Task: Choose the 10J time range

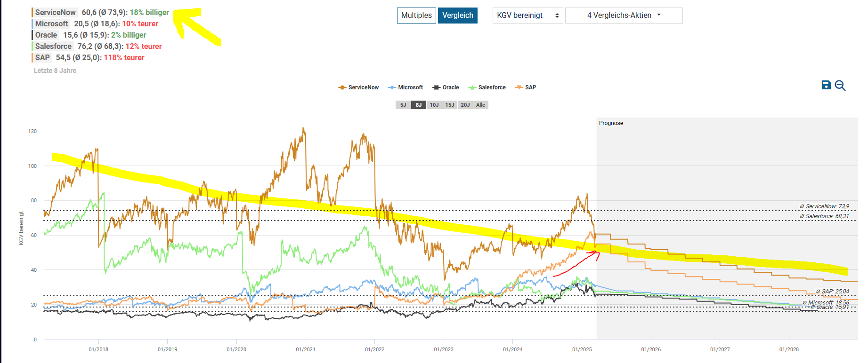Action: (x=434, y=105)
